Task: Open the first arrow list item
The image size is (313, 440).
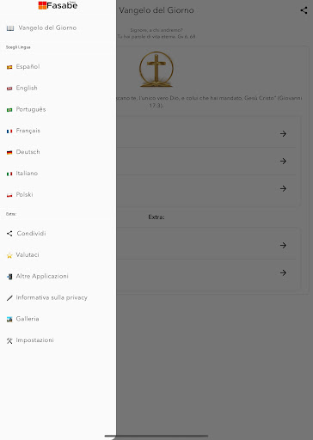Action: point(283,134)
